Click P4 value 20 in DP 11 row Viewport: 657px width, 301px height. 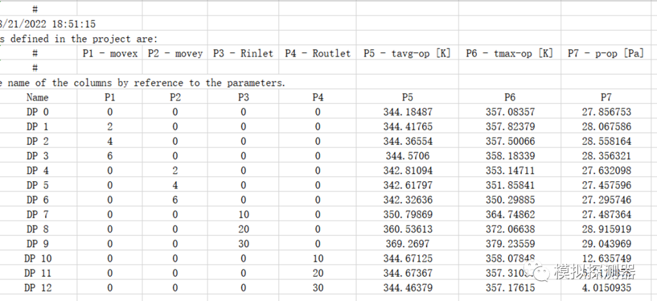(x=318, y=273)
